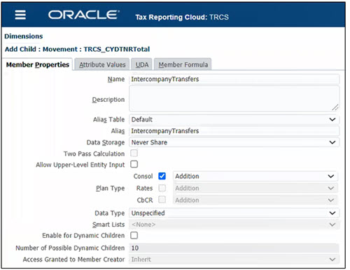Open the Consol Addition operator dropdown
This screenshot has height=270, width=350.
[255, 177]
